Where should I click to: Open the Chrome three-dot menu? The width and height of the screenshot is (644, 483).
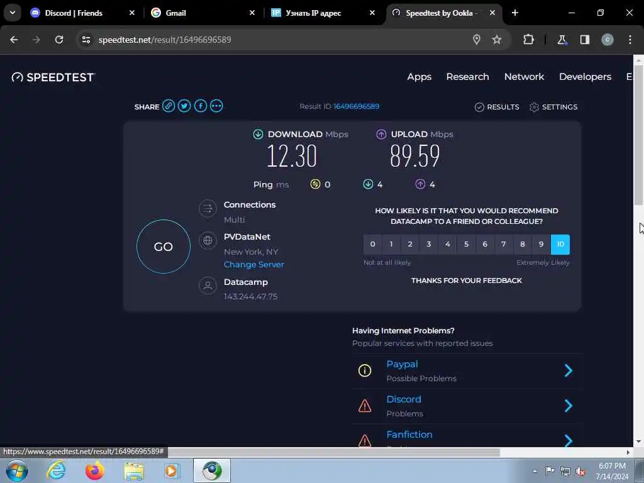click(x=630, y=40)
